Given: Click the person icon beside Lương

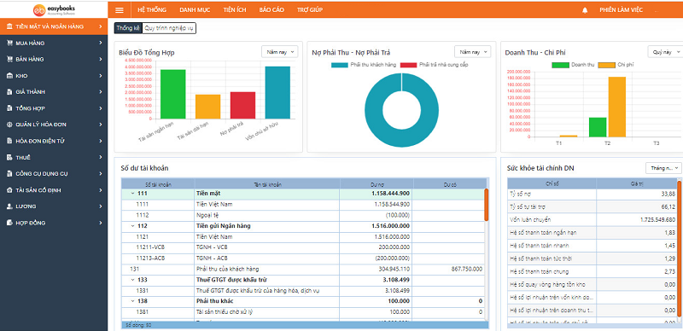Looking at the screenshot, I should pyautogui.click(x=10, y=206).
